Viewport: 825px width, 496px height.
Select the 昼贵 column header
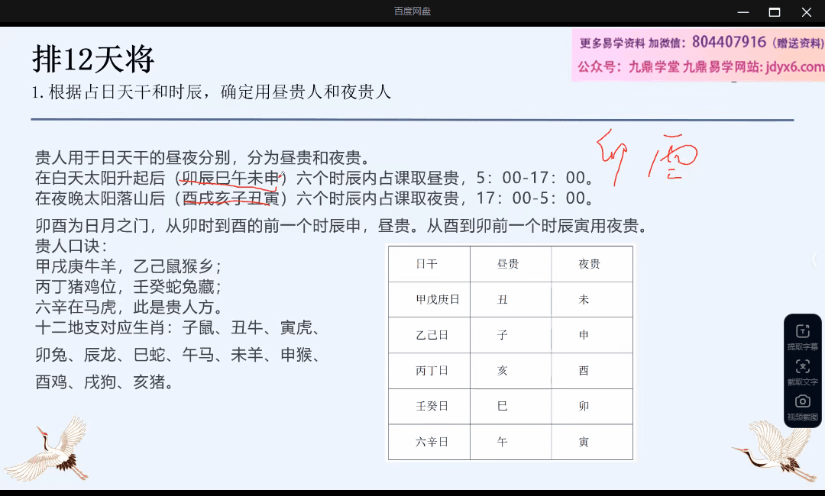508,264
